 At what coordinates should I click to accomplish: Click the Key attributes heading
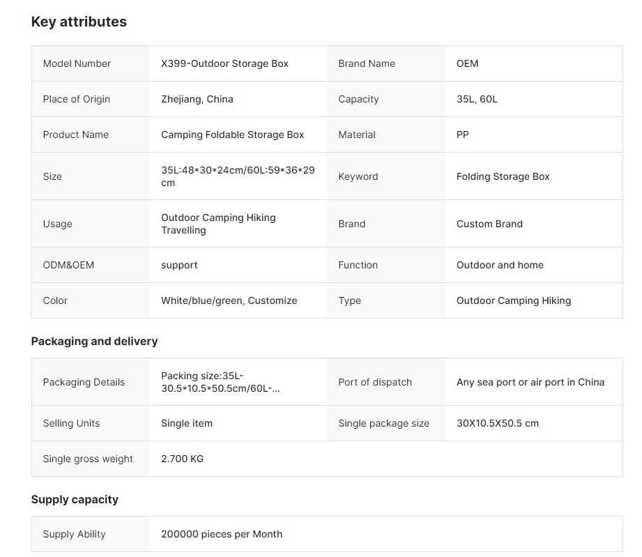79,22
